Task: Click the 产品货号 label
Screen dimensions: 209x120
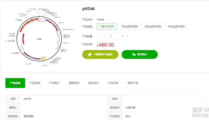Action: [88, 20]
